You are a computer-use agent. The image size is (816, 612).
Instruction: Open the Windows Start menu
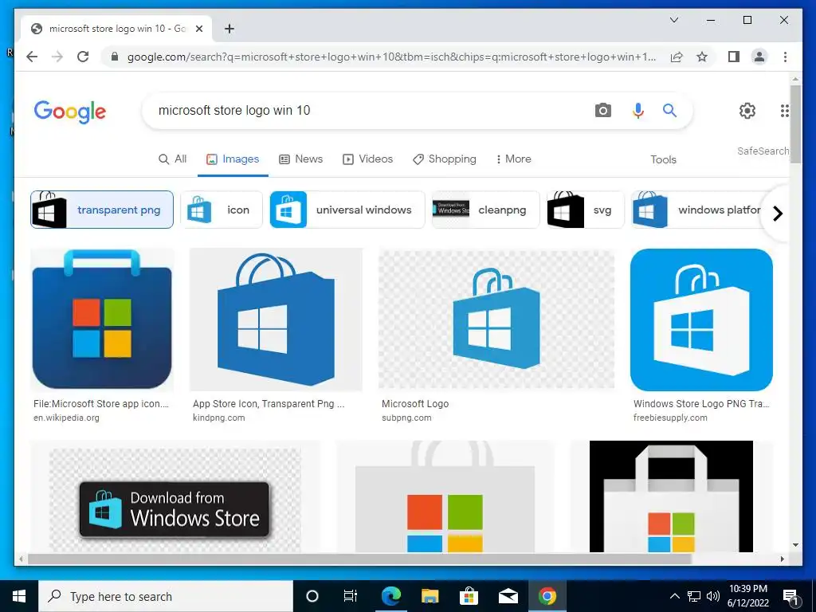click(x=19, y=596)
